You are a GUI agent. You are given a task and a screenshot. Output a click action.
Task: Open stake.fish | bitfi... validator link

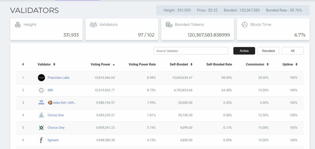click(x=62, y=103)
